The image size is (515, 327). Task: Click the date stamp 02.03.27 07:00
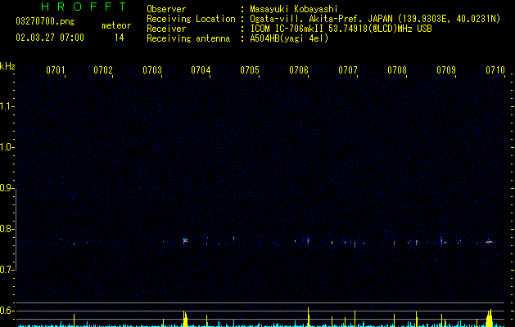tap(50, 38)
